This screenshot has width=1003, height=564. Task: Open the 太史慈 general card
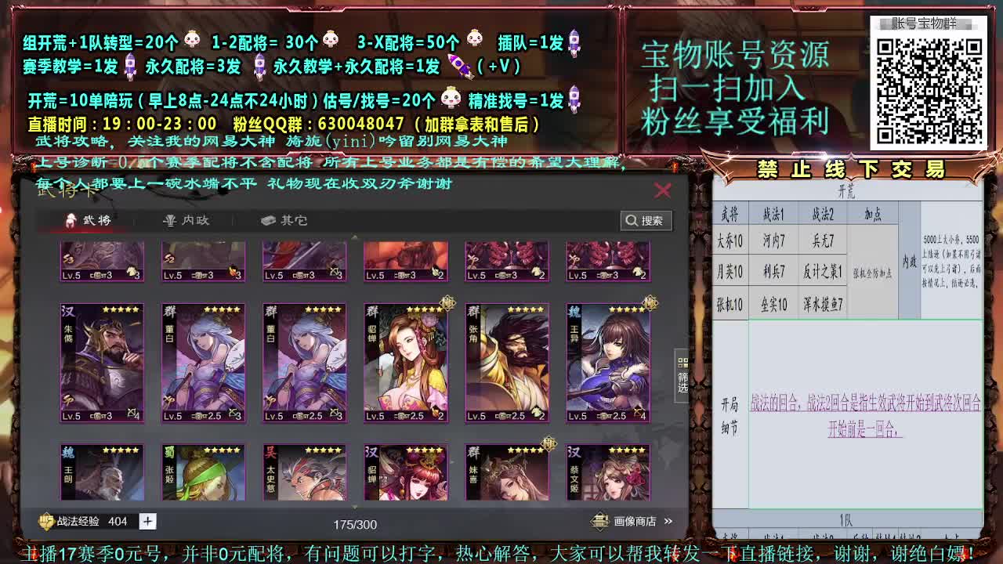305,472
